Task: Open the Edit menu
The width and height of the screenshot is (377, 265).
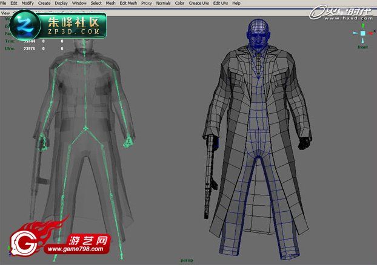Action: click(14, 3)
